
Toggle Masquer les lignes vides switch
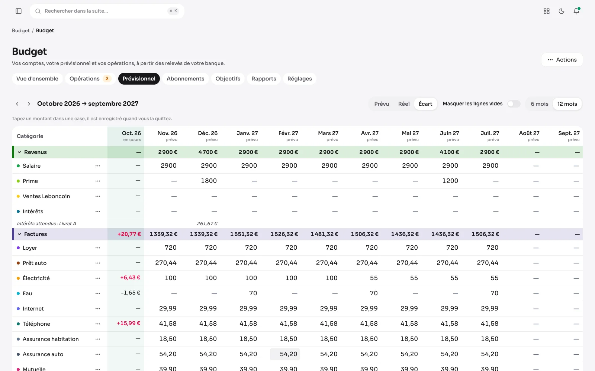click(x=514, y=104)
